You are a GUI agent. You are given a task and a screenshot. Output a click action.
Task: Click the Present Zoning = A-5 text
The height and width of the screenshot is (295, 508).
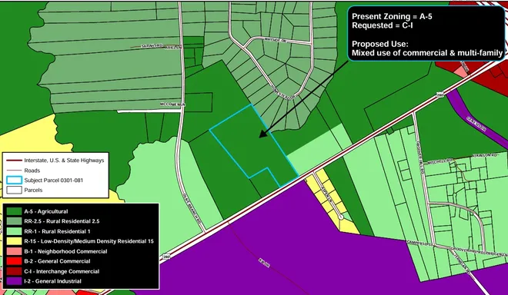point(392,16)
